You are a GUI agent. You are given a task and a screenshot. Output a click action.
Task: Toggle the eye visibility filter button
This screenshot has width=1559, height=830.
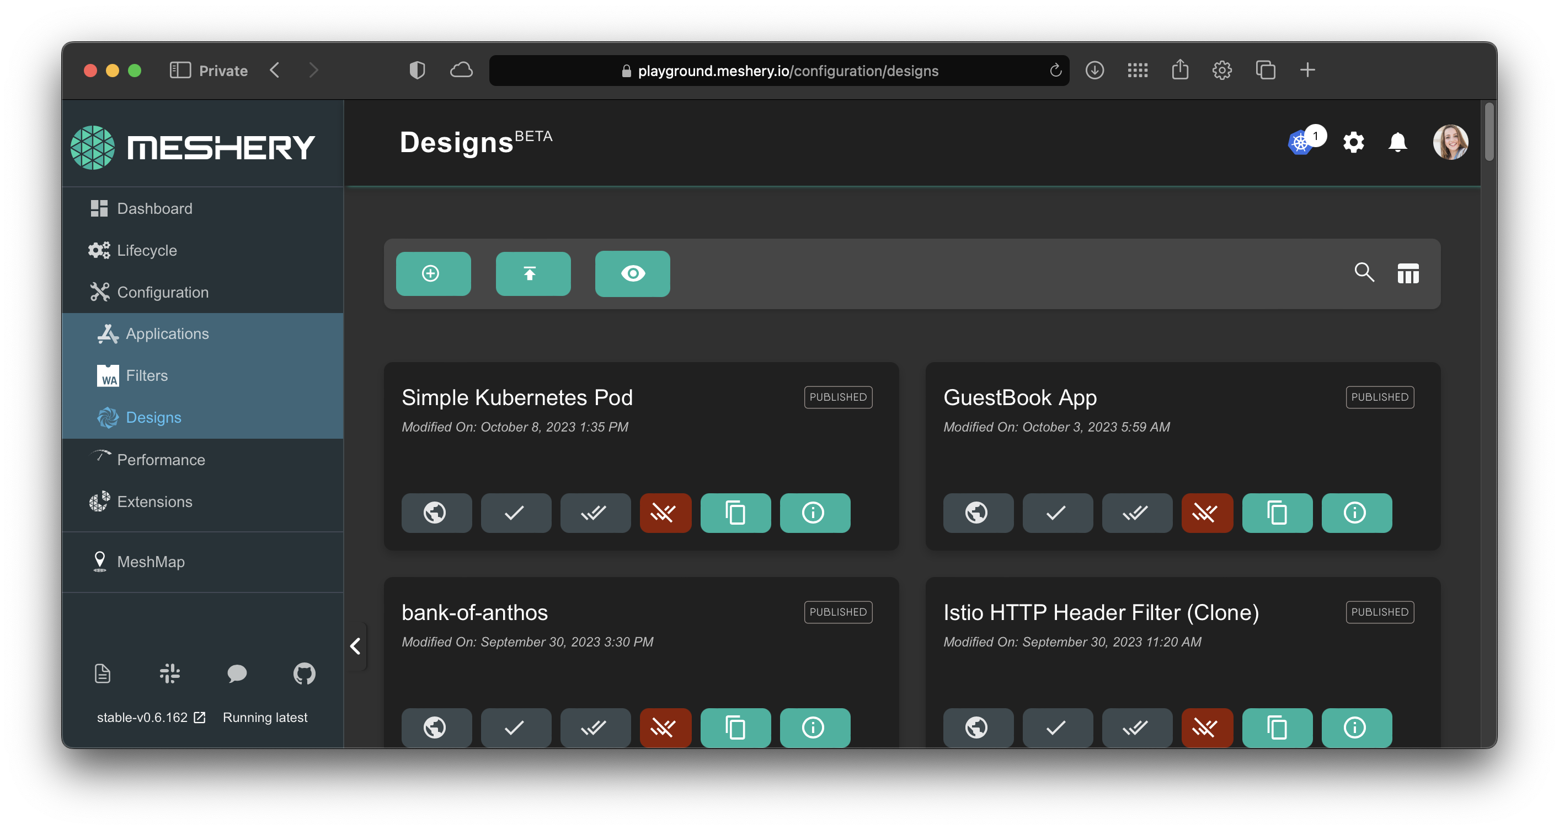pos(632,274)
